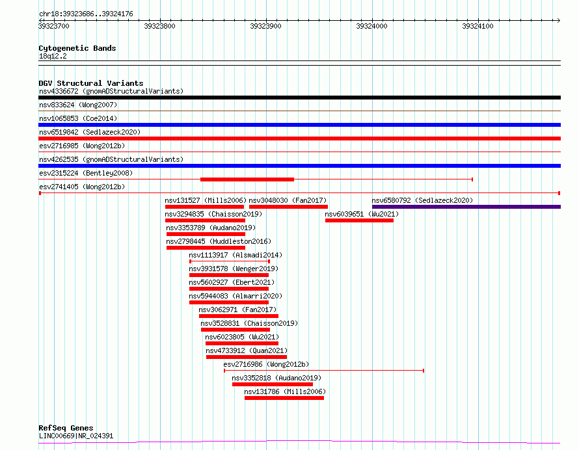Click nsv6039651 (Wu2021) label
579x450 pixels.
tap(362, 214)
